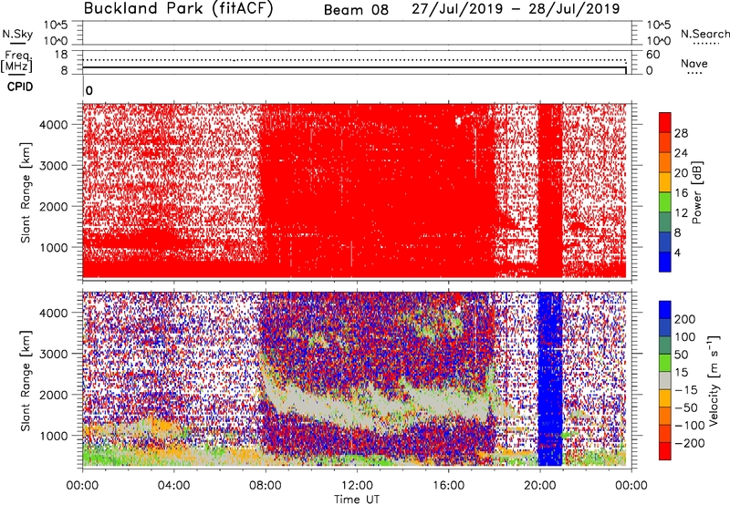Click the solid blue band in velocity panel

(x=550, y=379)
